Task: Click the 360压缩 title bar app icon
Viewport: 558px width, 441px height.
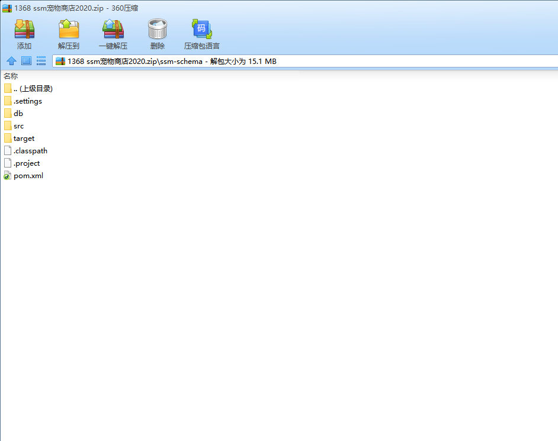Action: point(7,8)
